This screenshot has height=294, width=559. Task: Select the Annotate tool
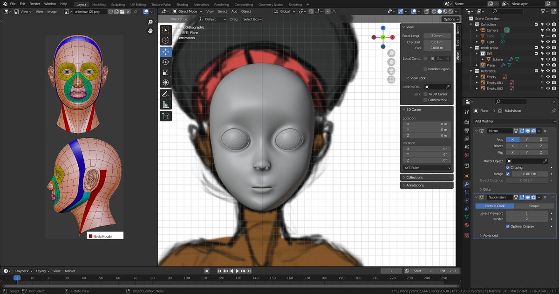coord(166,94)
